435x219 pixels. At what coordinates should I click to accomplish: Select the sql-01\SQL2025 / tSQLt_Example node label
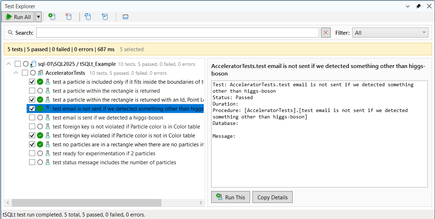(x=77, y=64)
